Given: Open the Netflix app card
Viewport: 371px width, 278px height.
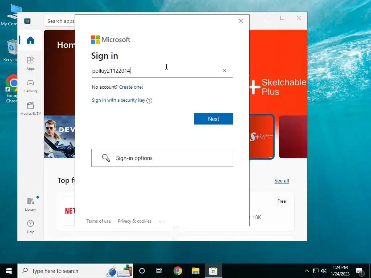Looking at the screenshot, I should 66,211.
